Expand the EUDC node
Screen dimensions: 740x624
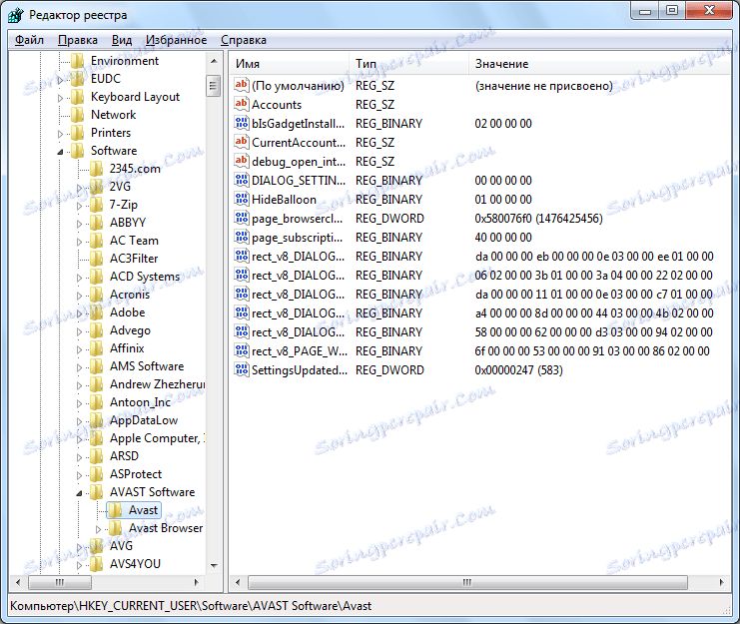click(x=60, y=80)
